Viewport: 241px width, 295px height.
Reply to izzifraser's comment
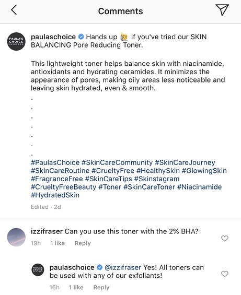pos(83,243)
